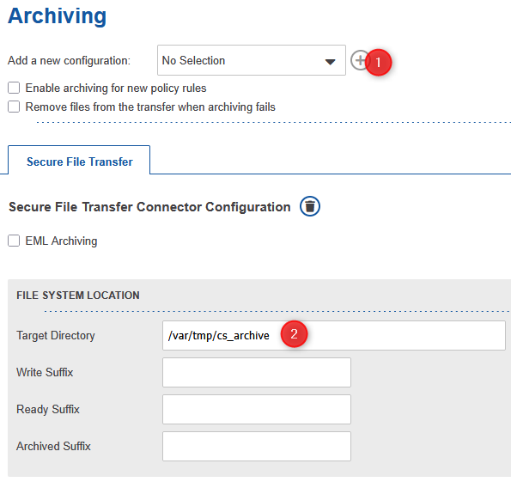Click the Add a new configuration label
This screenshot has height=488, width=511.
coord(69,61)
